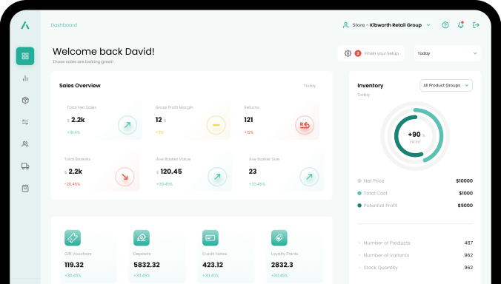This screenshot has width=501, height=284.
Task: Open the Today date range dropdown
Action: pyautogui.click(x=448, y=53)
